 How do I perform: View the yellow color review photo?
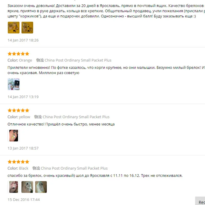click(x=14, y=136)
